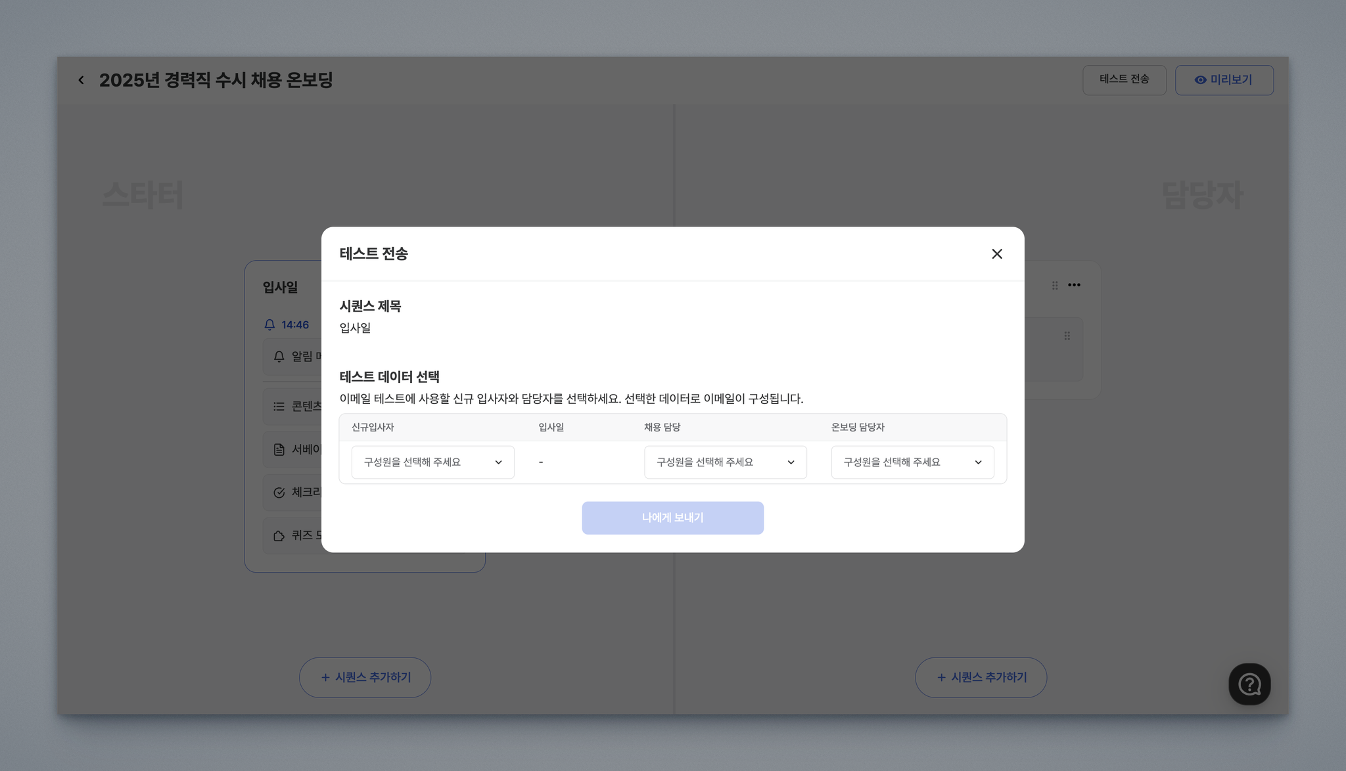The height and width of the screenshot is (771, 1346).
Task: Click the back arrow next to the title
Action: point(81,80)
